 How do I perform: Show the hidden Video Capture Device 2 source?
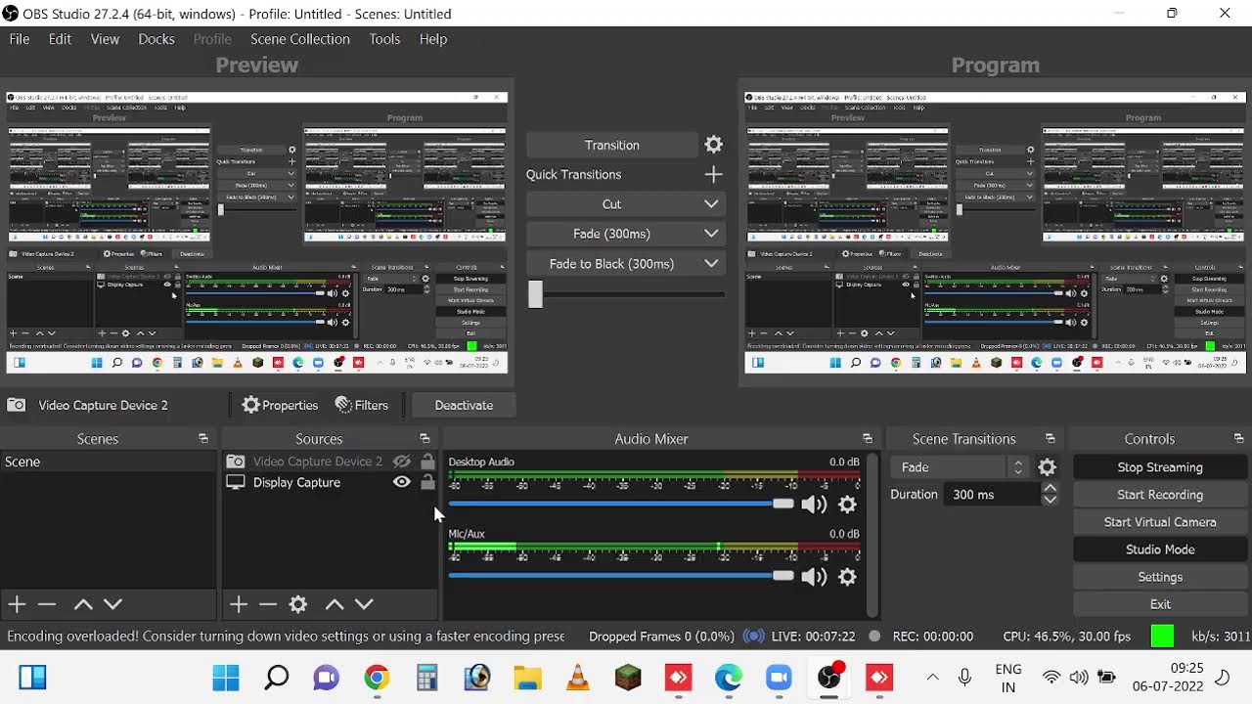pyautogui.click(x=401, y=462)
